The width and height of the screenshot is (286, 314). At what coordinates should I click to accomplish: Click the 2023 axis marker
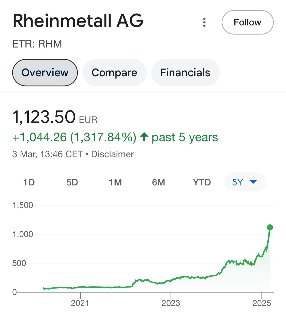(x=171, y=303)
